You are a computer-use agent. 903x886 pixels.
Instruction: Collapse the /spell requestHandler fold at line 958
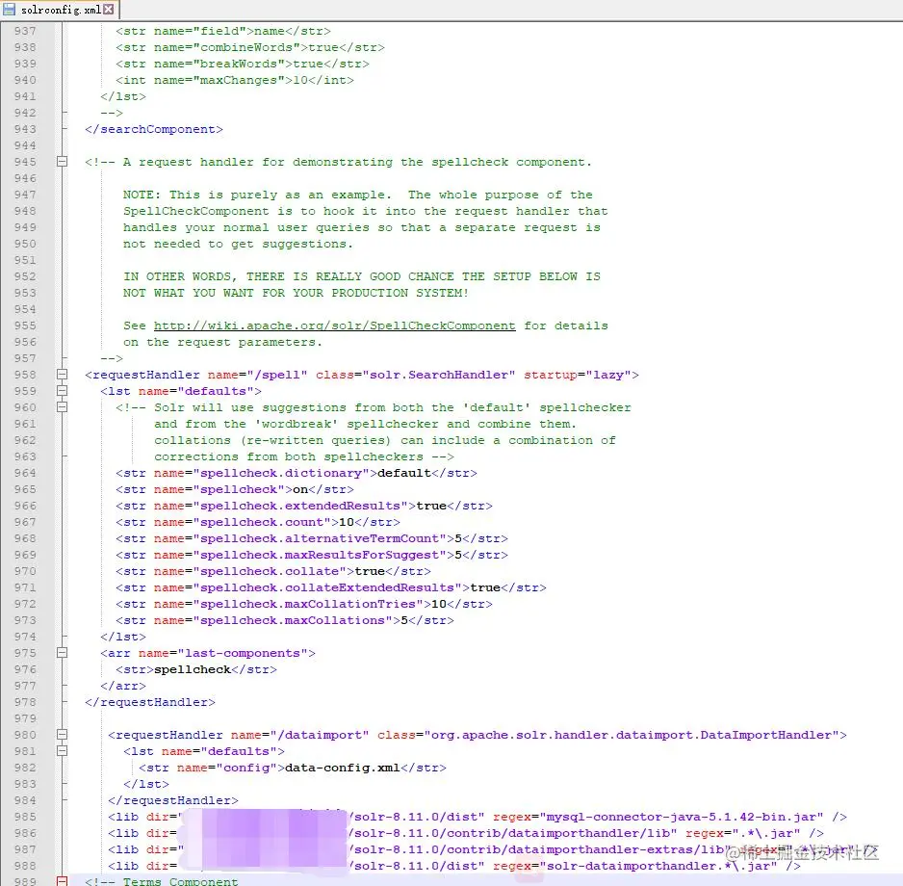(x=62, y=375)
